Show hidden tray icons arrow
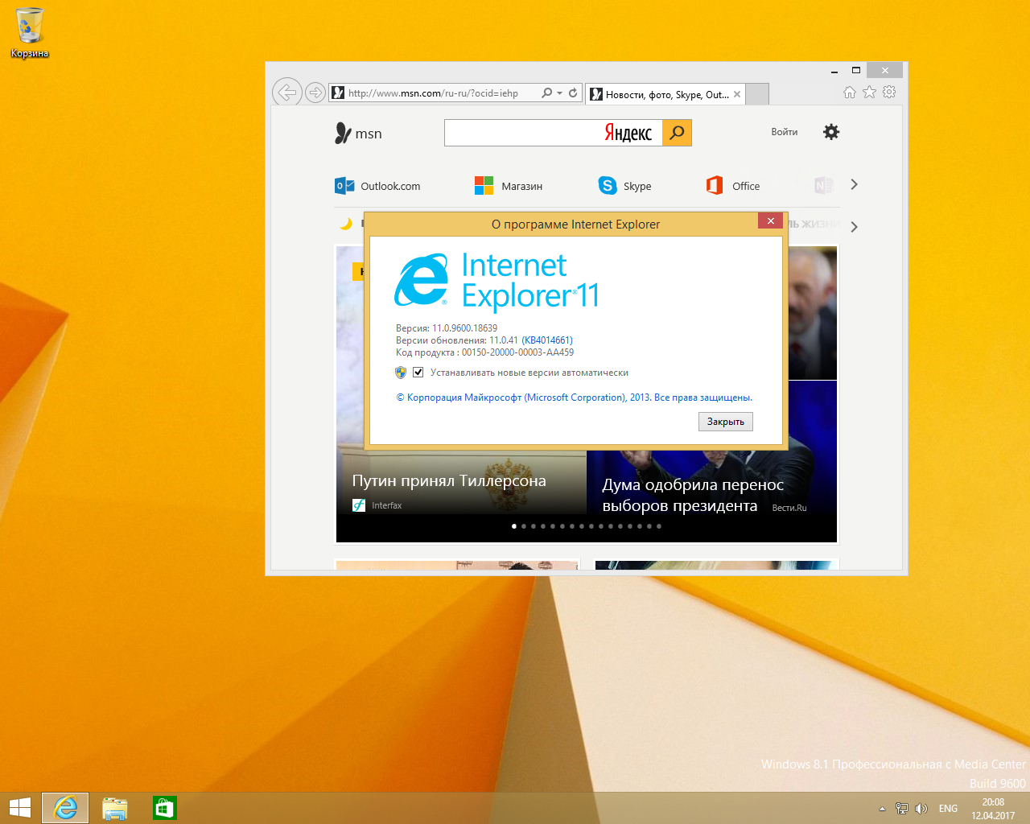Image resolution: width=1030 pixels, height=824 pixels. click(x=882, y=809)
